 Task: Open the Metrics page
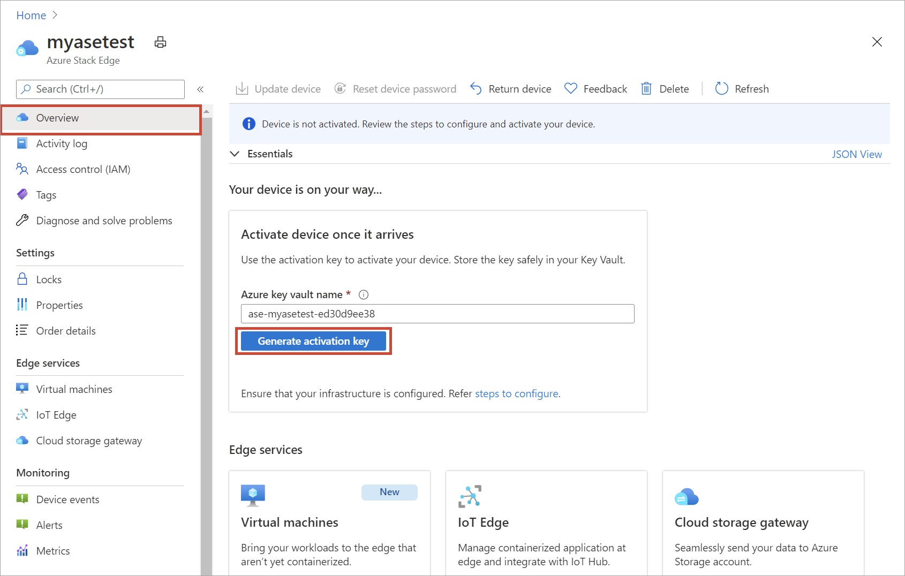coord(52,550)
